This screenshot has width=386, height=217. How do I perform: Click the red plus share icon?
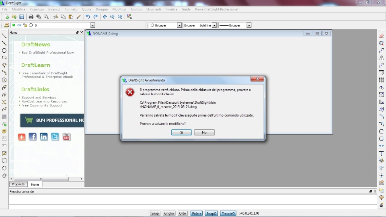pos(22,137)
